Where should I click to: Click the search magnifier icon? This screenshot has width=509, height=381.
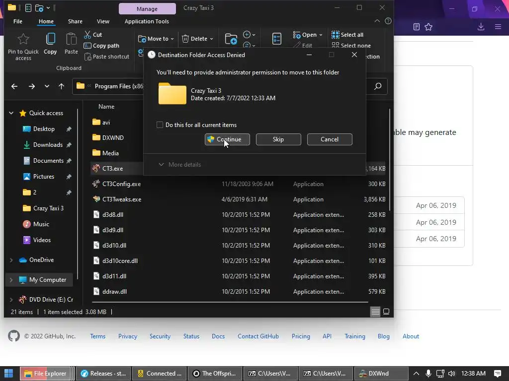pos(378,86)
